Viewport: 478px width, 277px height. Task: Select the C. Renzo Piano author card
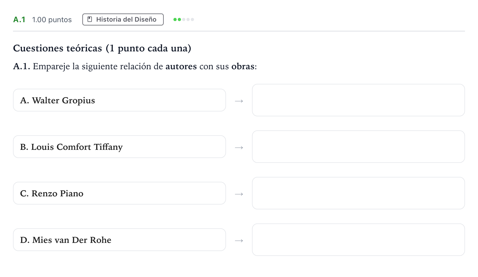click(x=119, y=193)
